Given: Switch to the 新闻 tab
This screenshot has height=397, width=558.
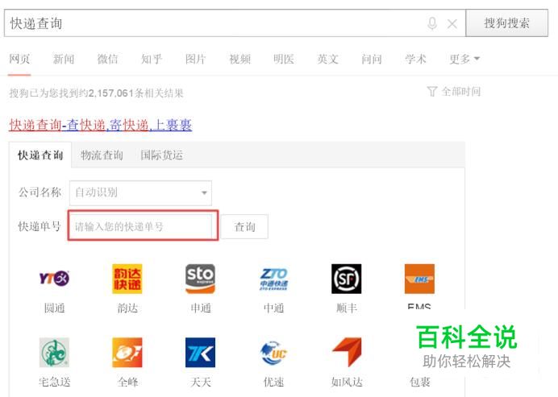Looking at the screenshot, I should (64, 59).
